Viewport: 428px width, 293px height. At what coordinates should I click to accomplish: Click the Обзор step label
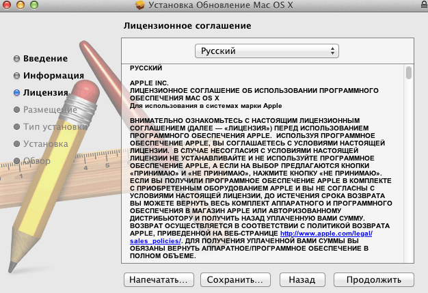pyautogui.click(x=37, y=161)
